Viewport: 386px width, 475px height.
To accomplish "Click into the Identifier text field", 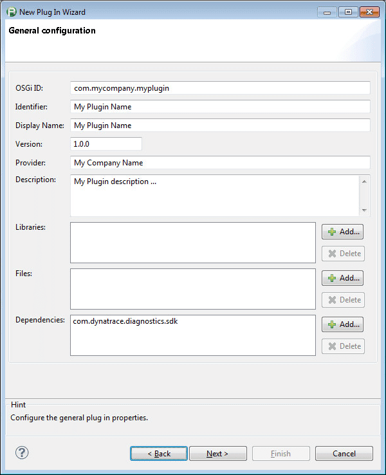I will [x=220, y=107].
